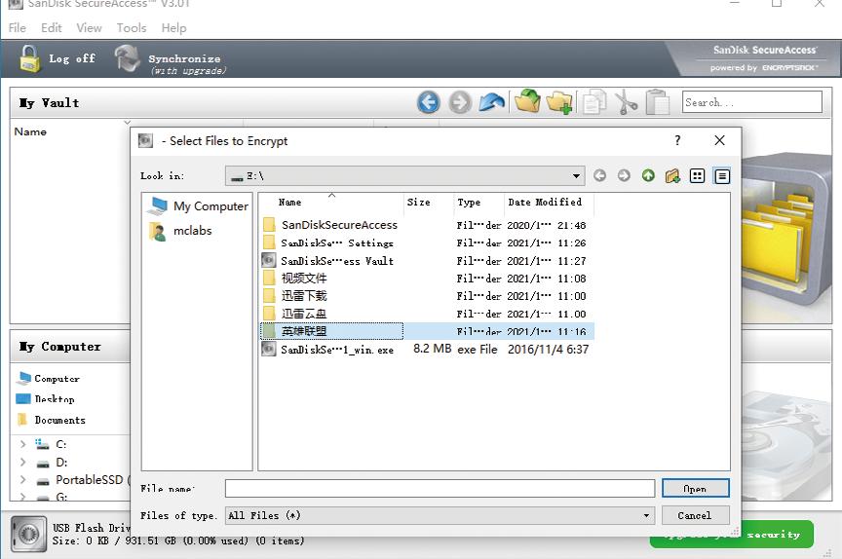
Task: Click the Synchronize icon
Action: click(x=128, y=58)
